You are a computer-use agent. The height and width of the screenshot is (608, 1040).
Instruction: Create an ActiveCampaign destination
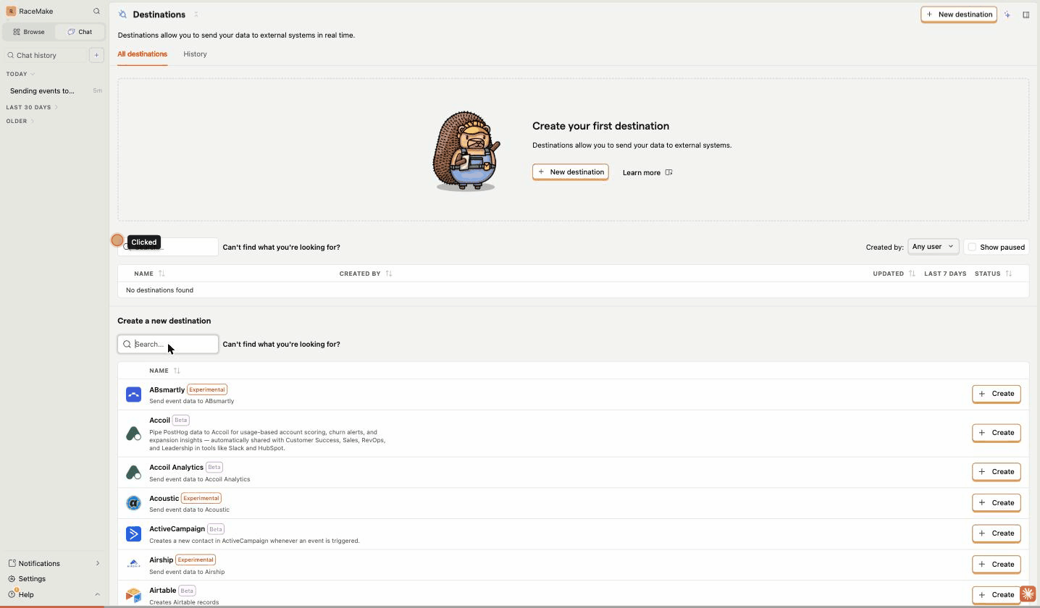[996, 533]
